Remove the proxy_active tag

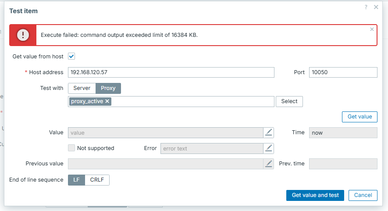click(x=107, y=101)
